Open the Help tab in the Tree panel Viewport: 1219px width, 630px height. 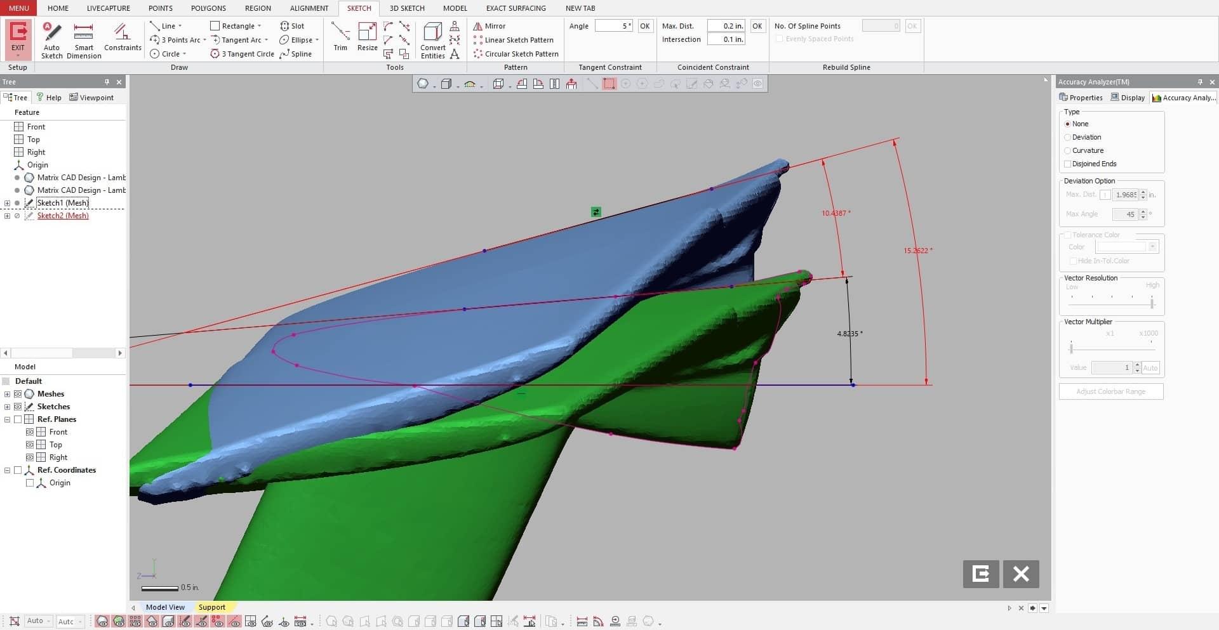[x=49, y=97]
